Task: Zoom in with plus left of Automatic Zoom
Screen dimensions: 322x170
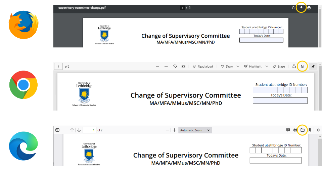Action: 174,130
